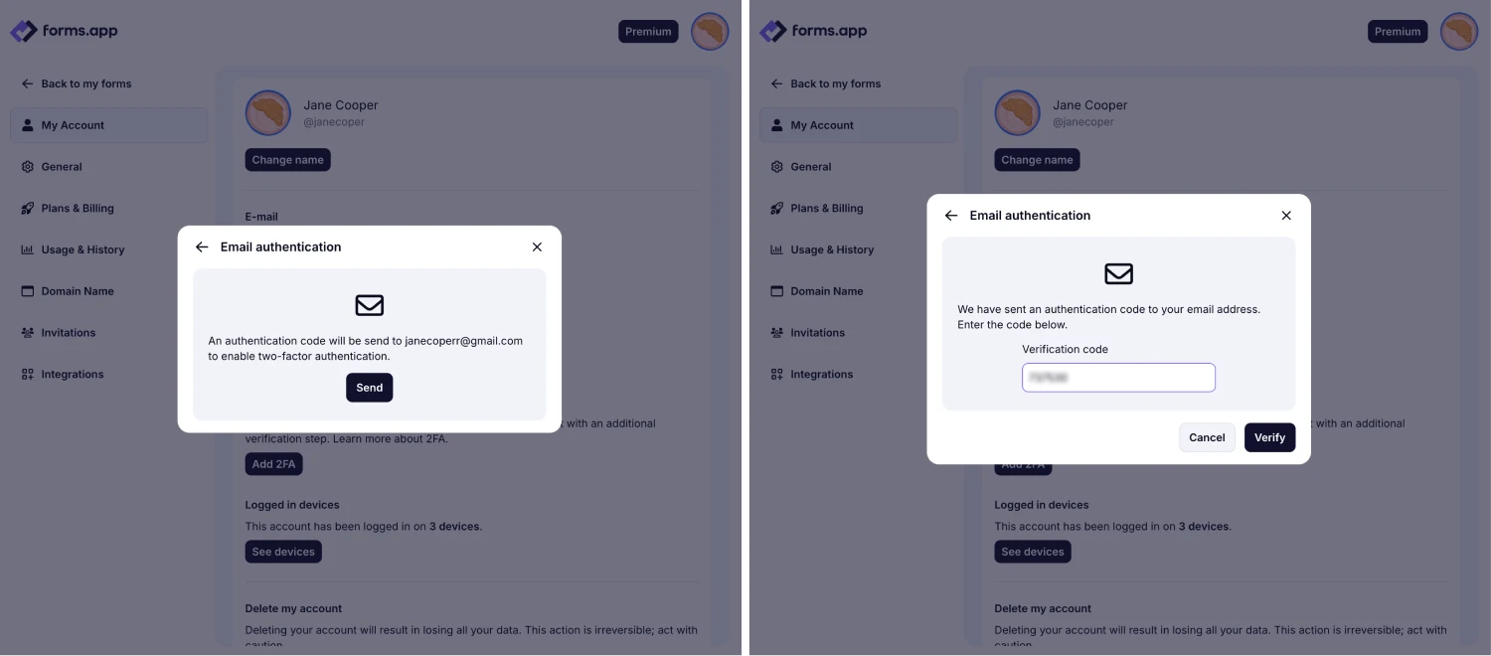Viewport: 1491px width, 656px height.
Task: Click the Verify button
Action: click(x=1269, y=437)
